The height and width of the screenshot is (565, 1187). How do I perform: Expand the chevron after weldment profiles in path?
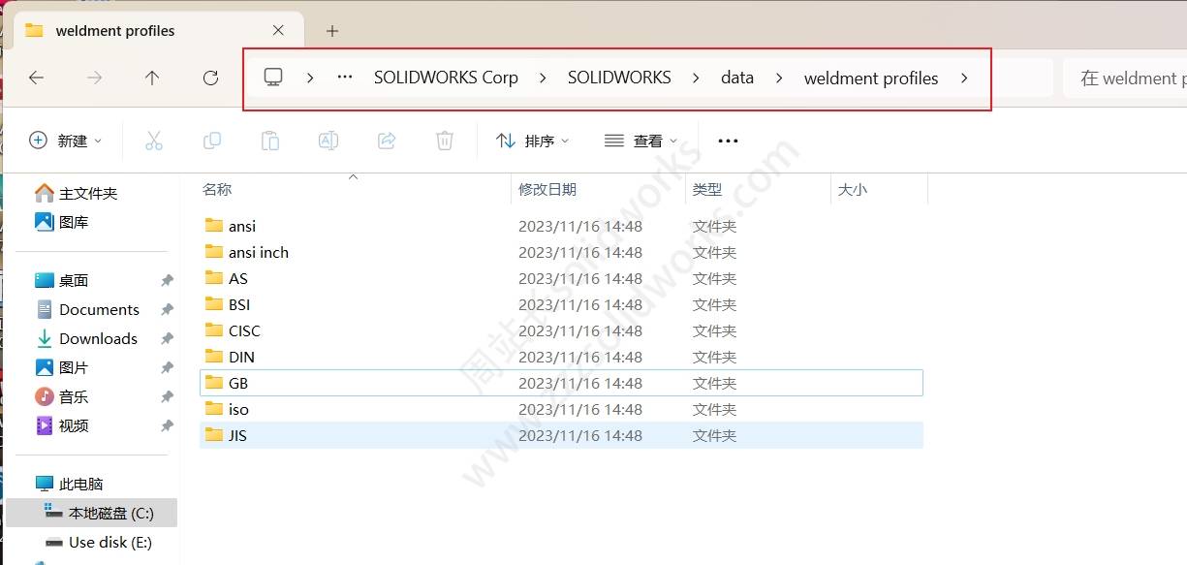pyautogui.click(x=964, y=78)
